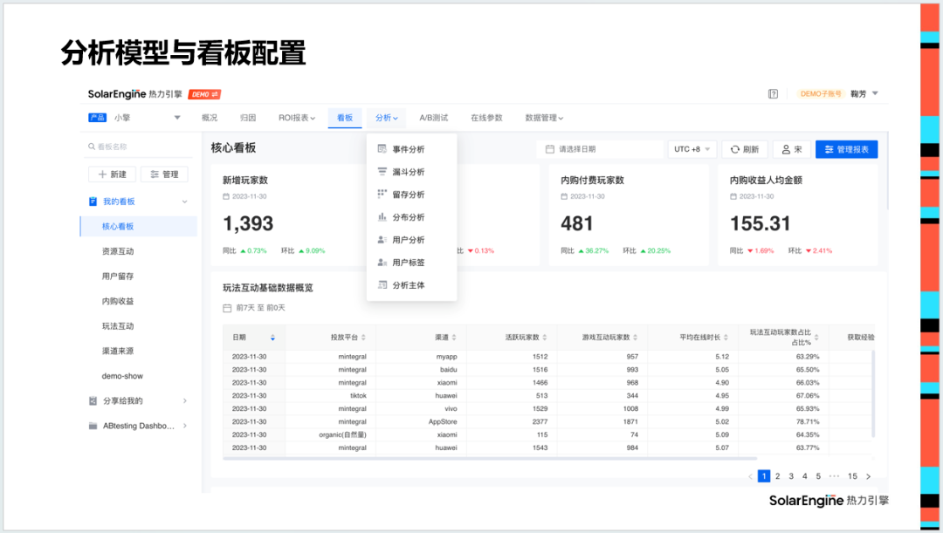Collapse the 我的看板 section
The image size is (943, 533).
coord(184,202)
